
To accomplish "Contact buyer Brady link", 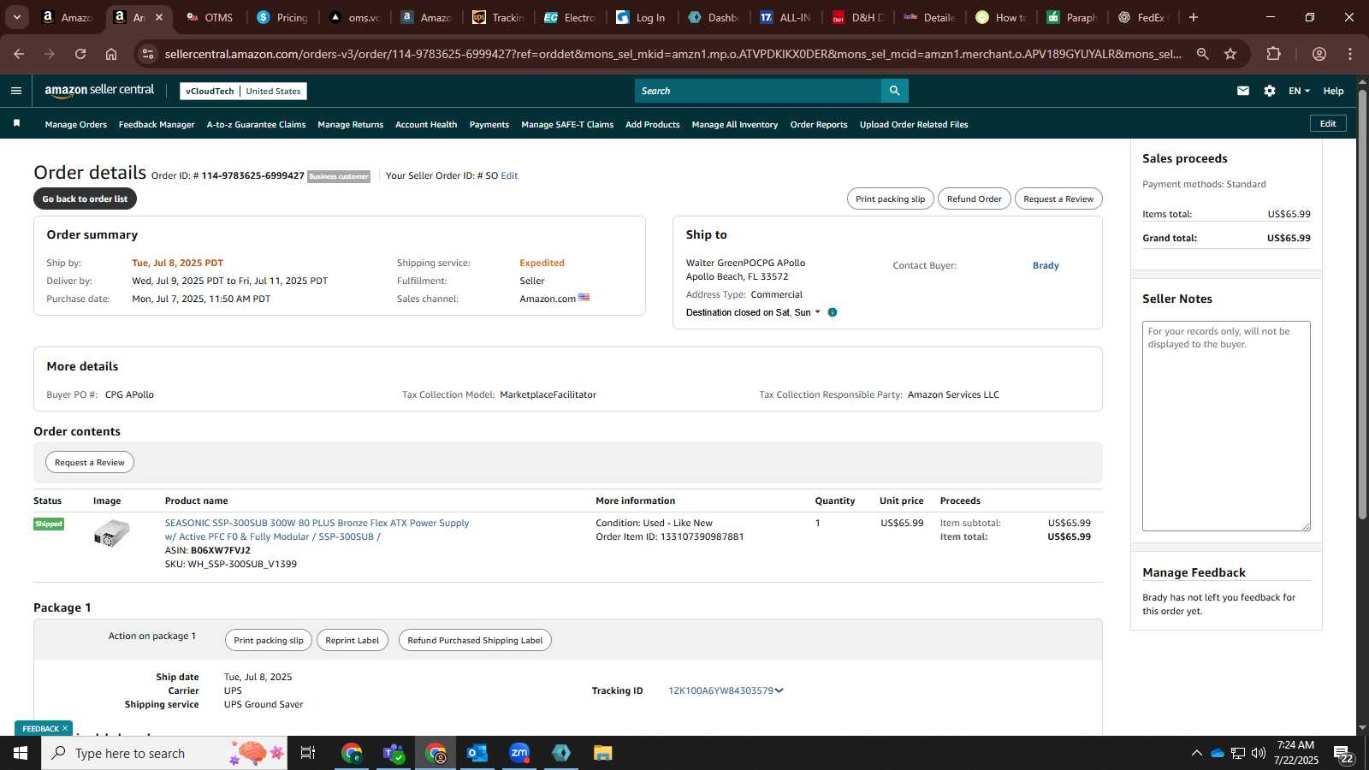I will (1046, 265).
